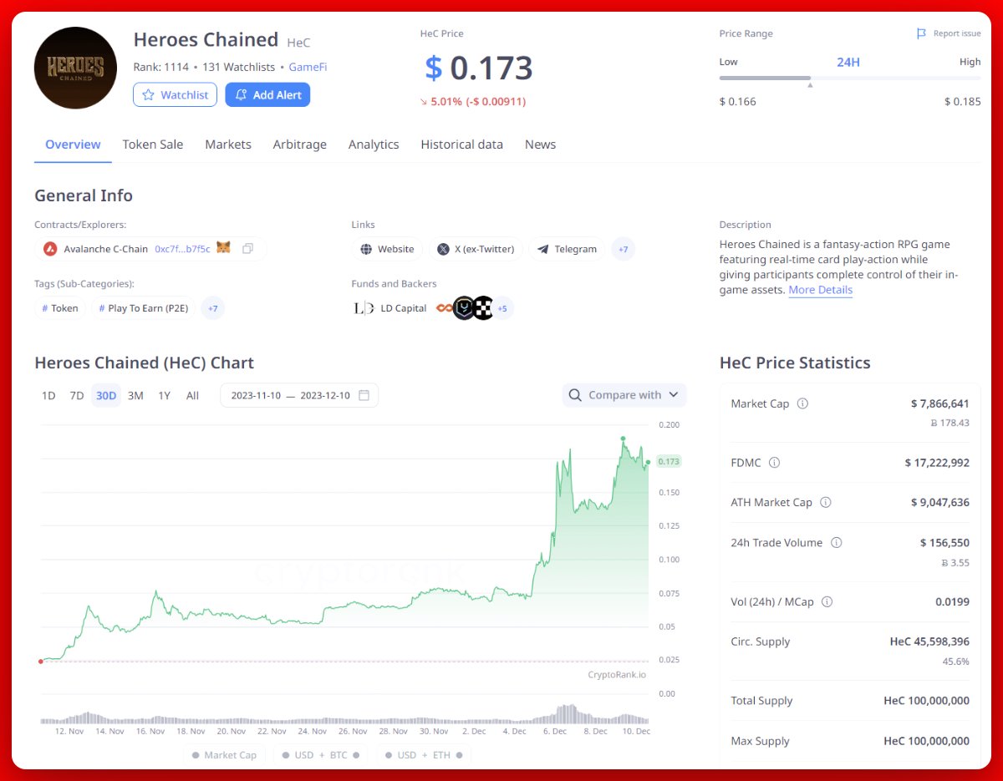
Task: Click the red low-point chart marker
Action: (x=40, y=662)
